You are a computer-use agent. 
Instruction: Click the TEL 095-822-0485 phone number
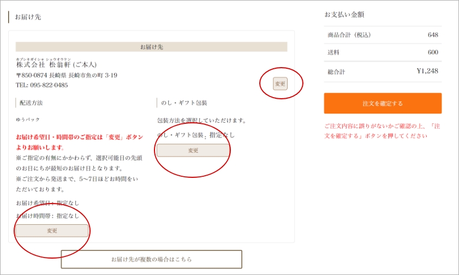pyautogui.click(x=42, y=85)
